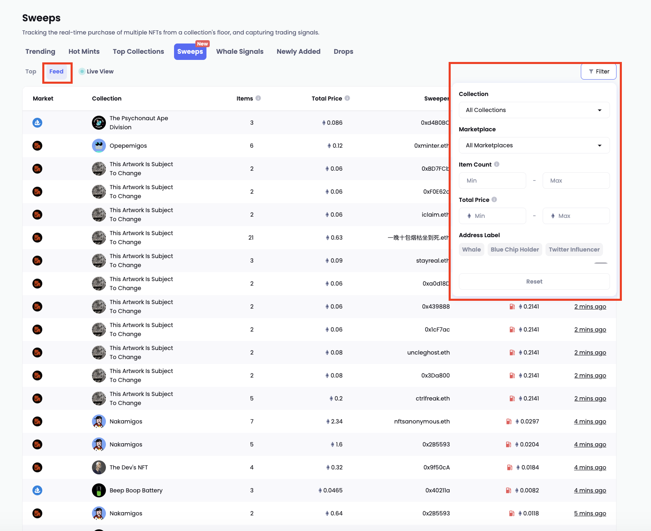The height and width of the screenshot is (531, 651).
Task: Open "4 mins ago" link on Beep Boop Battery row
Action: click(590, 490)
